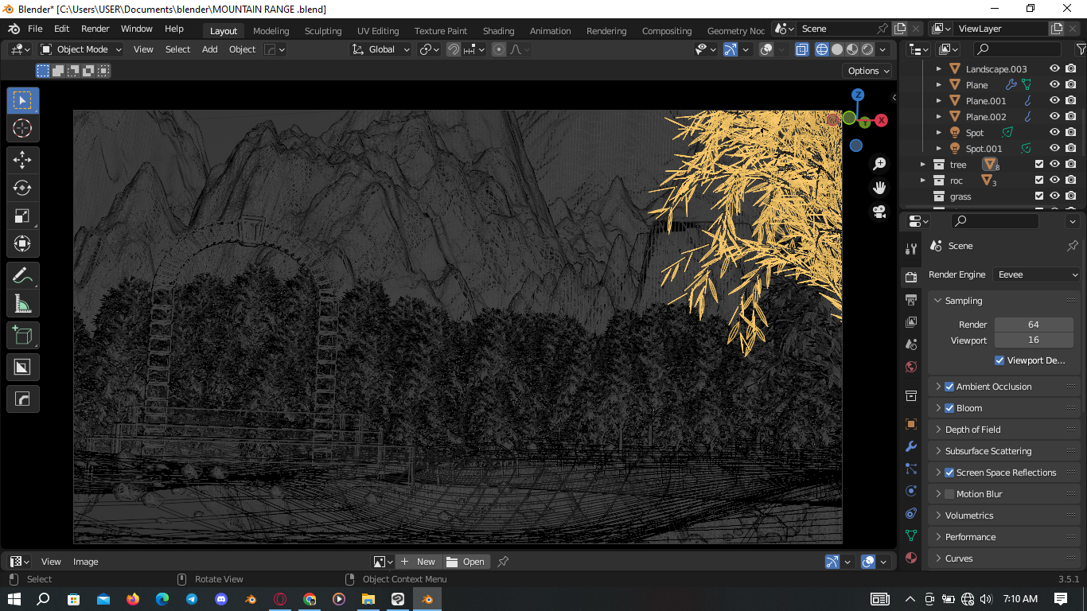Open the Tool properties tab
Image resolution: width=1087 pixels, height=611 pixels.
(911, 249)
